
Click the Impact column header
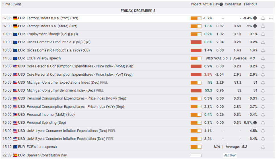pos(196,4)
